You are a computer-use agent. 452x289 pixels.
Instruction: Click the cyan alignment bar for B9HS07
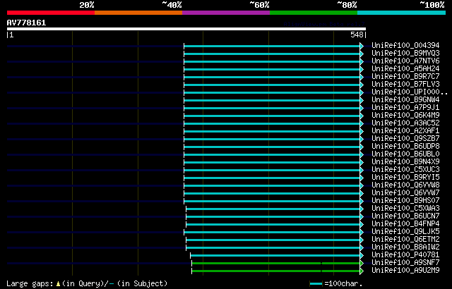coord(272,202)
